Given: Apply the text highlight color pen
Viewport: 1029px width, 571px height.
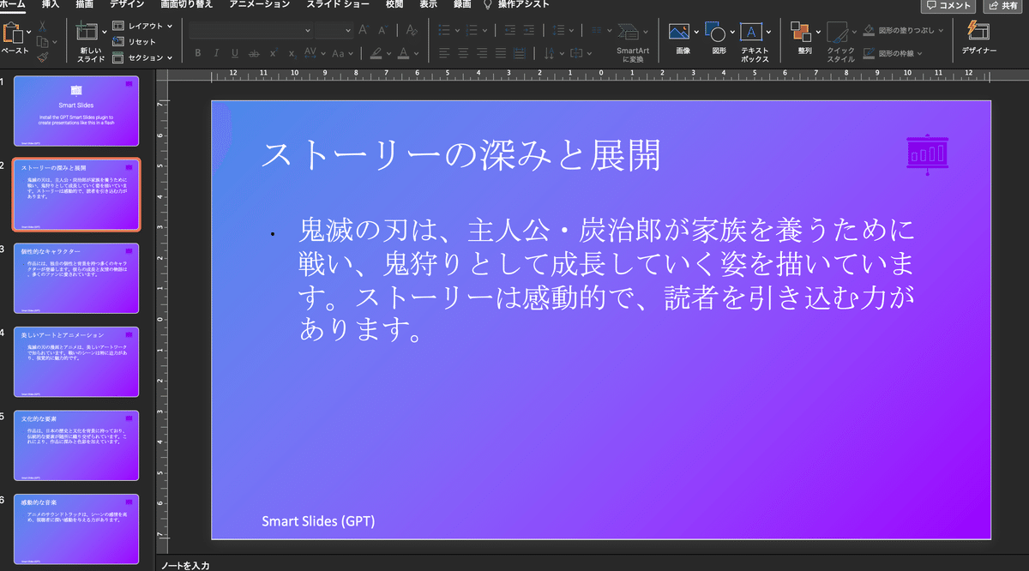Looking at the screenshot, I should pyautogui.click(x=377, y=53).
